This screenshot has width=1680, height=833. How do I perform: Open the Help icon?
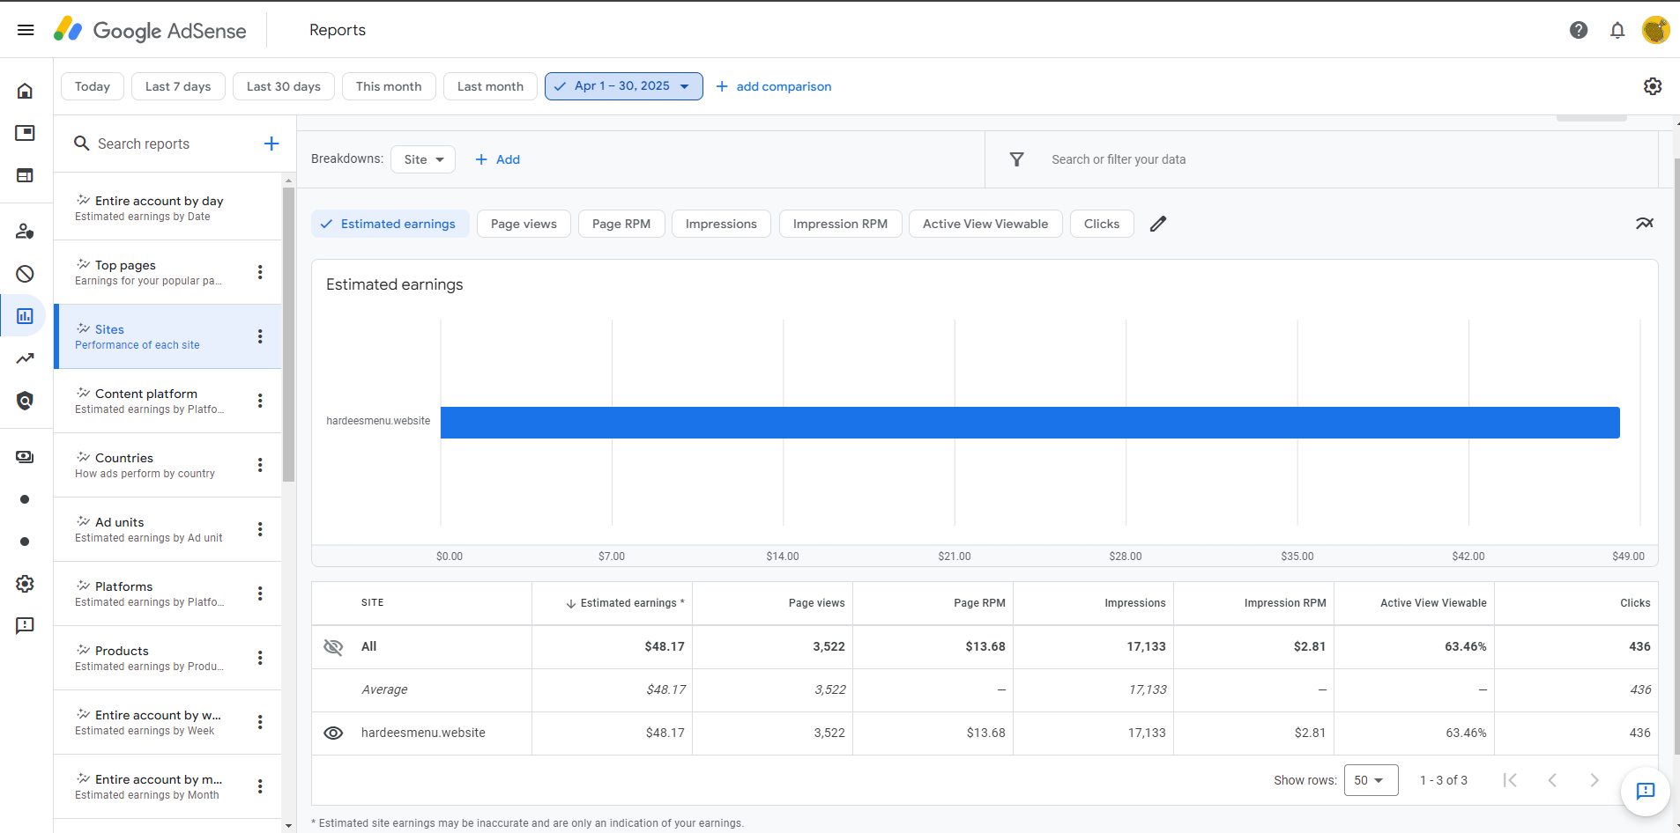1579,30
